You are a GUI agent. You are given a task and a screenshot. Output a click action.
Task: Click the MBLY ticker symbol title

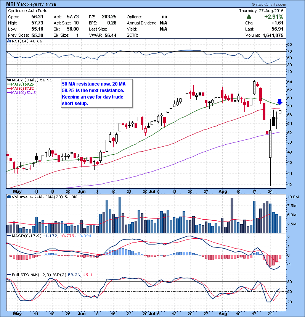click(x=13, y=4)
